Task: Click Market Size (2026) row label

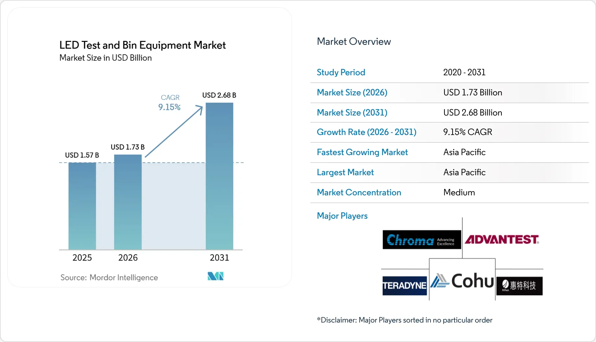Action: 352,92
